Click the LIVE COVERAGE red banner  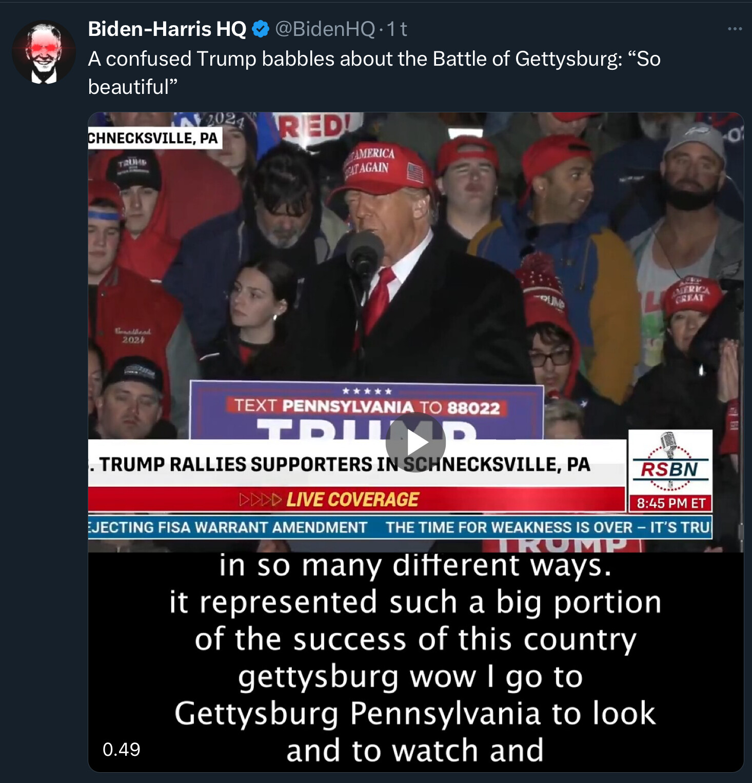357,499
